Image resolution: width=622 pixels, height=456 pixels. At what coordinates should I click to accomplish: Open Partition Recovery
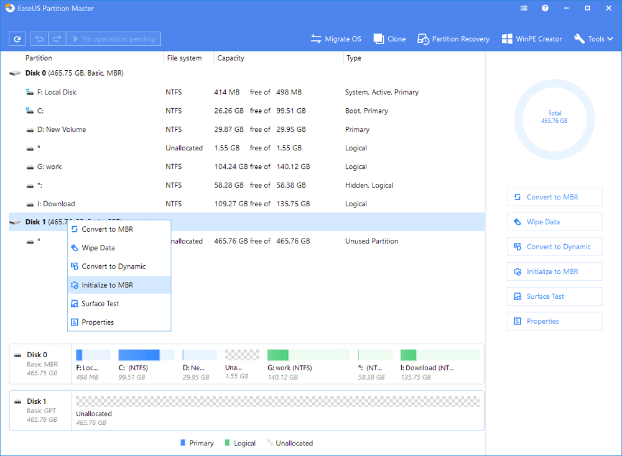click(x=453, y=39)
